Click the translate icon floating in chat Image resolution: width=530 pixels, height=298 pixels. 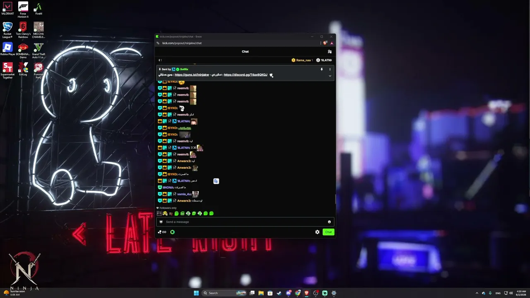[x=216, y=181]
